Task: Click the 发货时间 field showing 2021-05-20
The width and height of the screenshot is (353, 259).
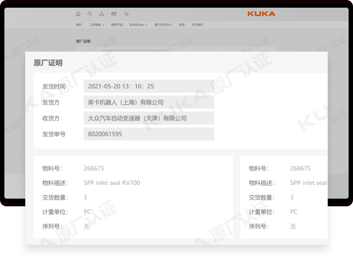Action: (x=148, y=86)
